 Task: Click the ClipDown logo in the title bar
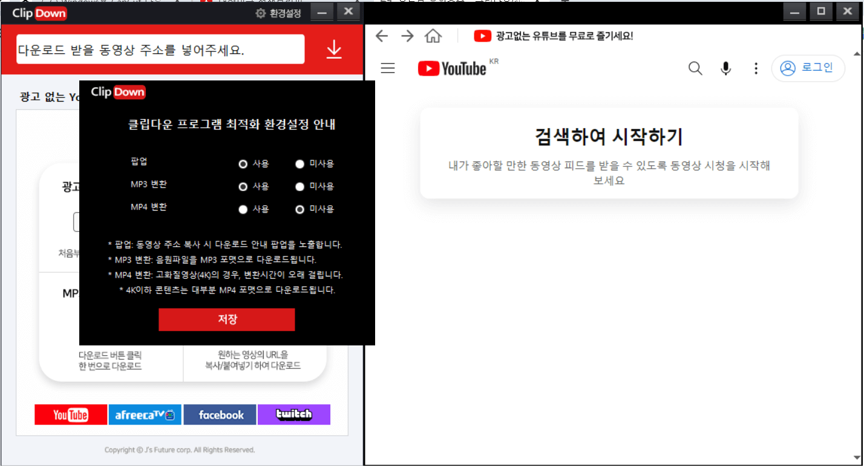(x=39, y=13)
